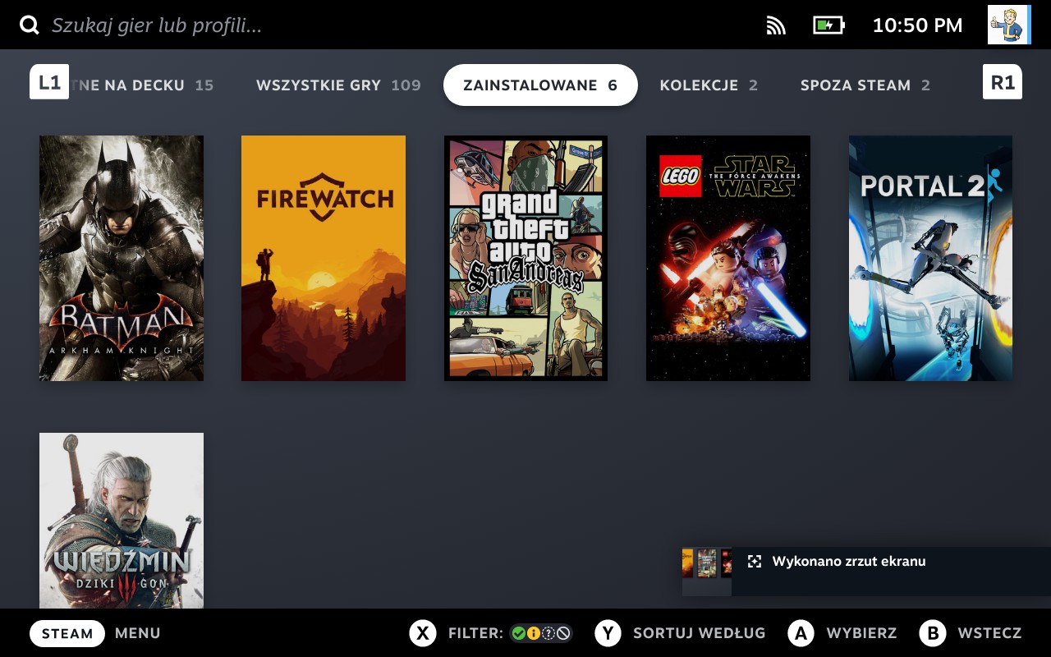Click the search magnifier icon
Viewport: 1051px width, 657px height.
click(30, 25)
